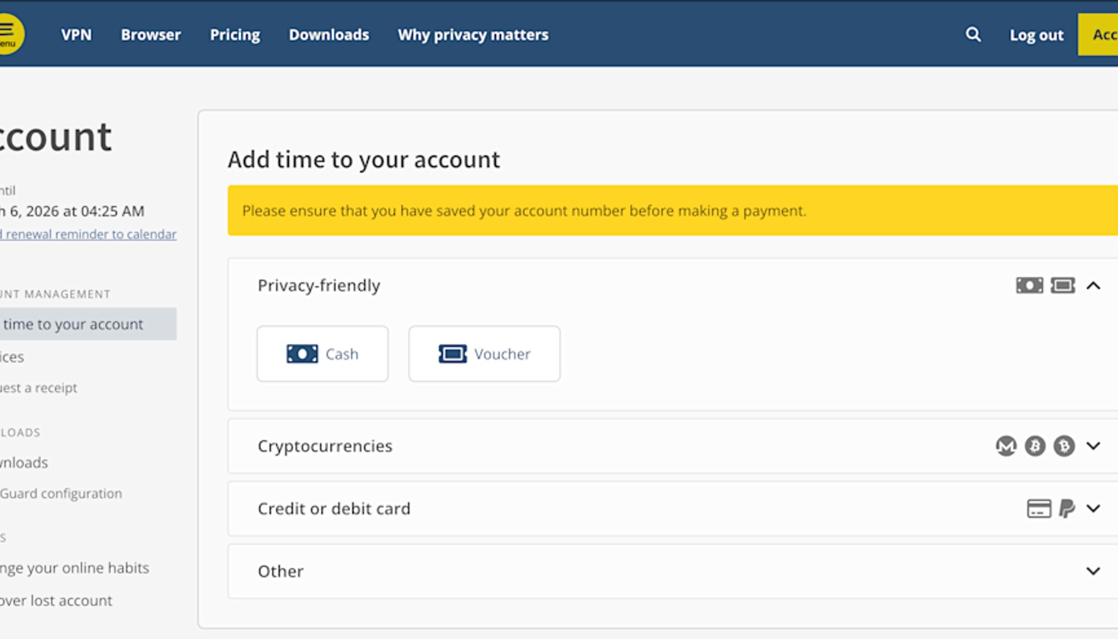Open search using the magnifier icon
Image resolution: width=1118 pixels, height=639 pixels.
[x=973, y=34]
